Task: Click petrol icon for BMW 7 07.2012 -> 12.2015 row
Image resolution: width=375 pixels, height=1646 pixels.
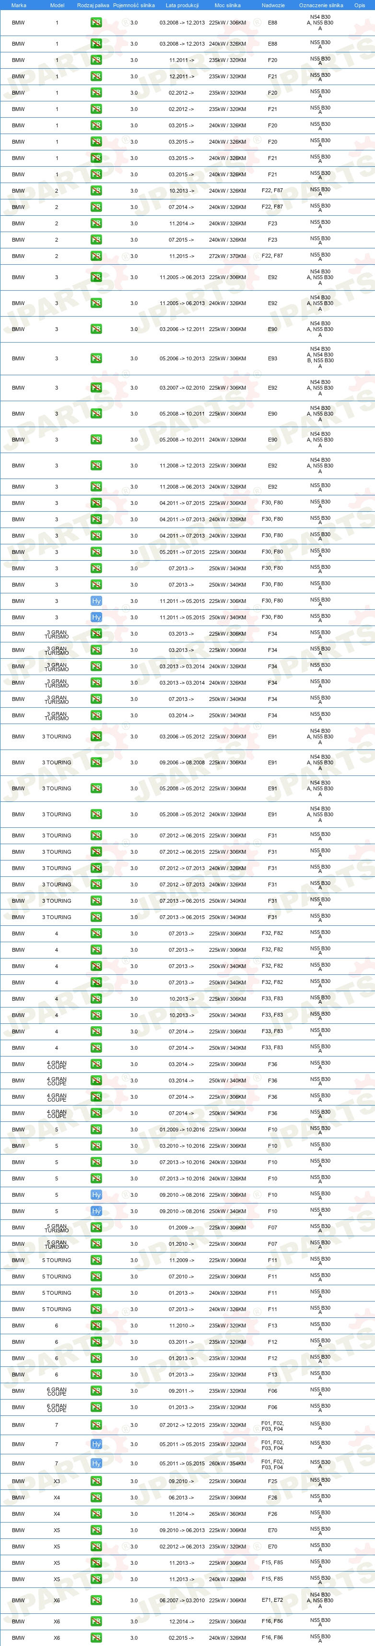Action: coord(96,1425)
